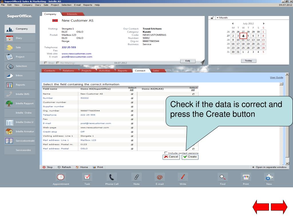Click the Cancel button
Image resolution: width=293 pixels, height=220 pixels.
(x=171, y=157)
